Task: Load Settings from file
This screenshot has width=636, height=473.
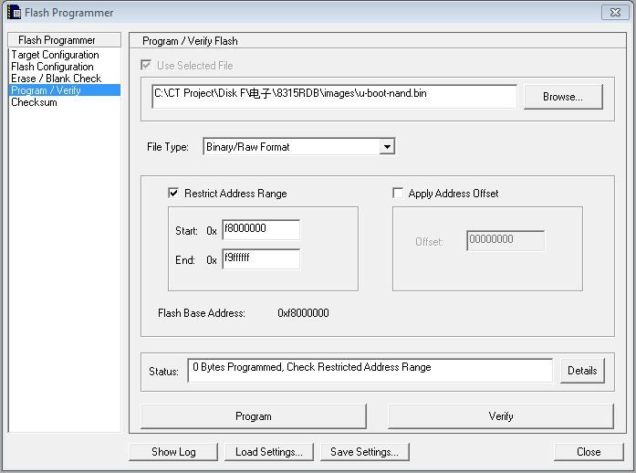Action: click(269, 452)
